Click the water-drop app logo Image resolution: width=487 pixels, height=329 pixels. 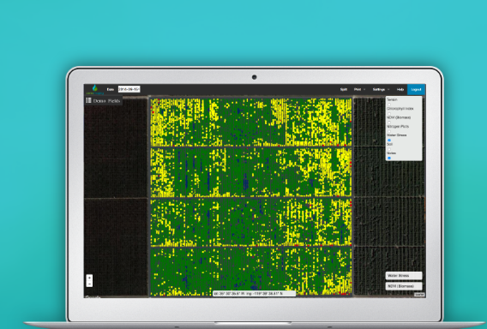[95, 88]
